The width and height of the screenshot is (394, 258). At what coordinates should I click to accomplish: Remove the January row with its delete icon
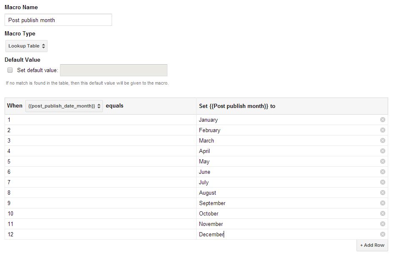tap(382, 120)
